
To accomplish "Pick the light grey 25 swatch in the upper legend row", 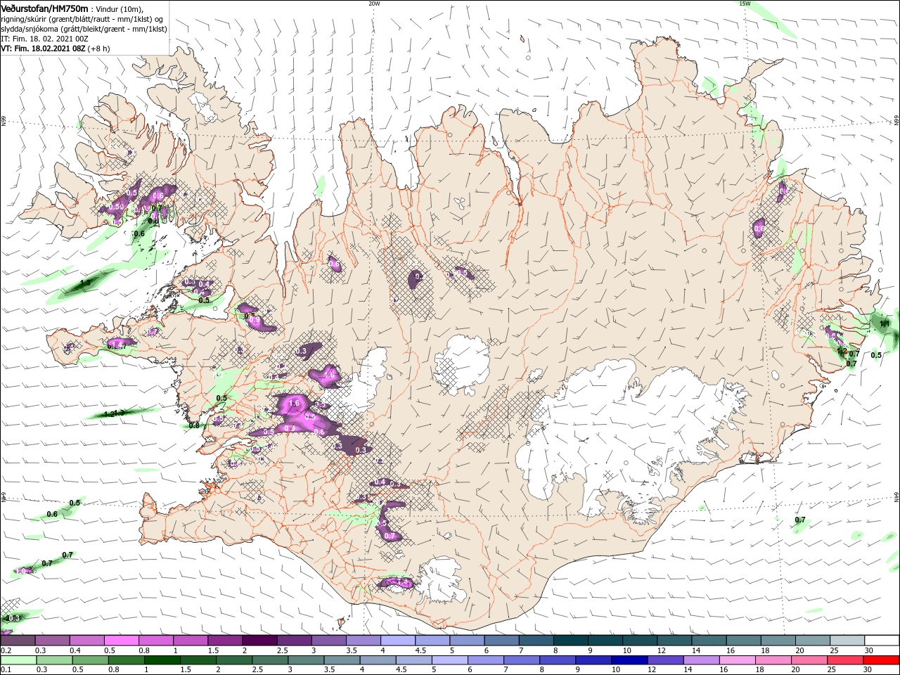I will (x=847, y=641).
